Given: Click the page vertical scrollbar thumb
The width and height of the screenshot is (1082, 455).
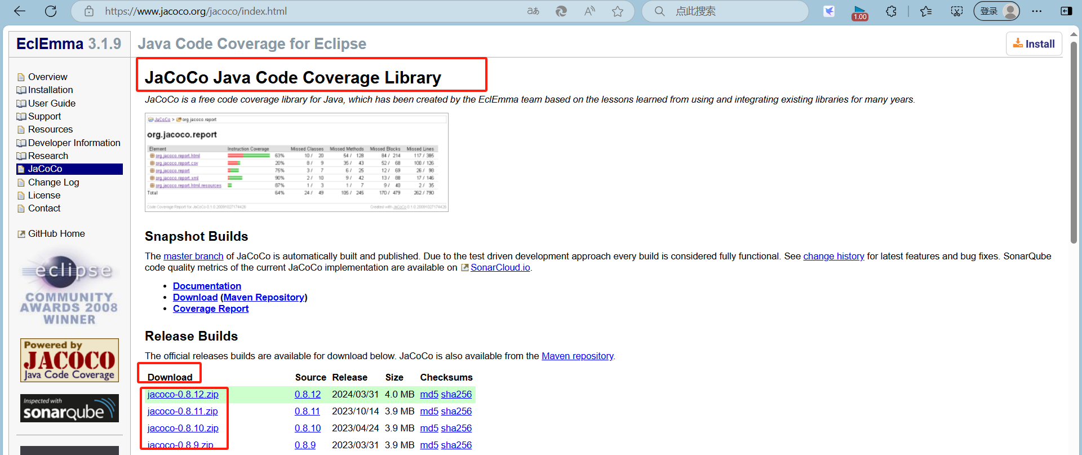Looking at the screenshot, I should click(1074, 143).
